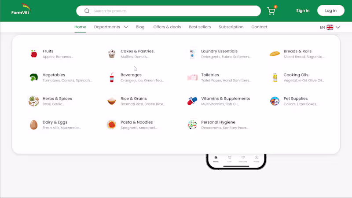The image size is (352, 198).
Task: Open Best sellers
Action: pos(200,27)
